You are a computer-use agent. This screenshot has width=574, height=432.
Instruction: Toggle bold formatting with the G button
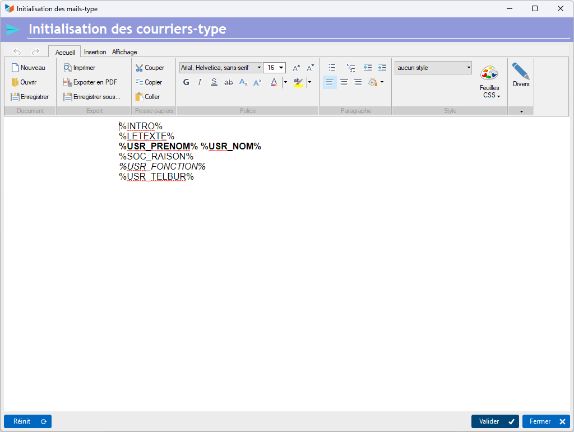(x=186, y=82)
